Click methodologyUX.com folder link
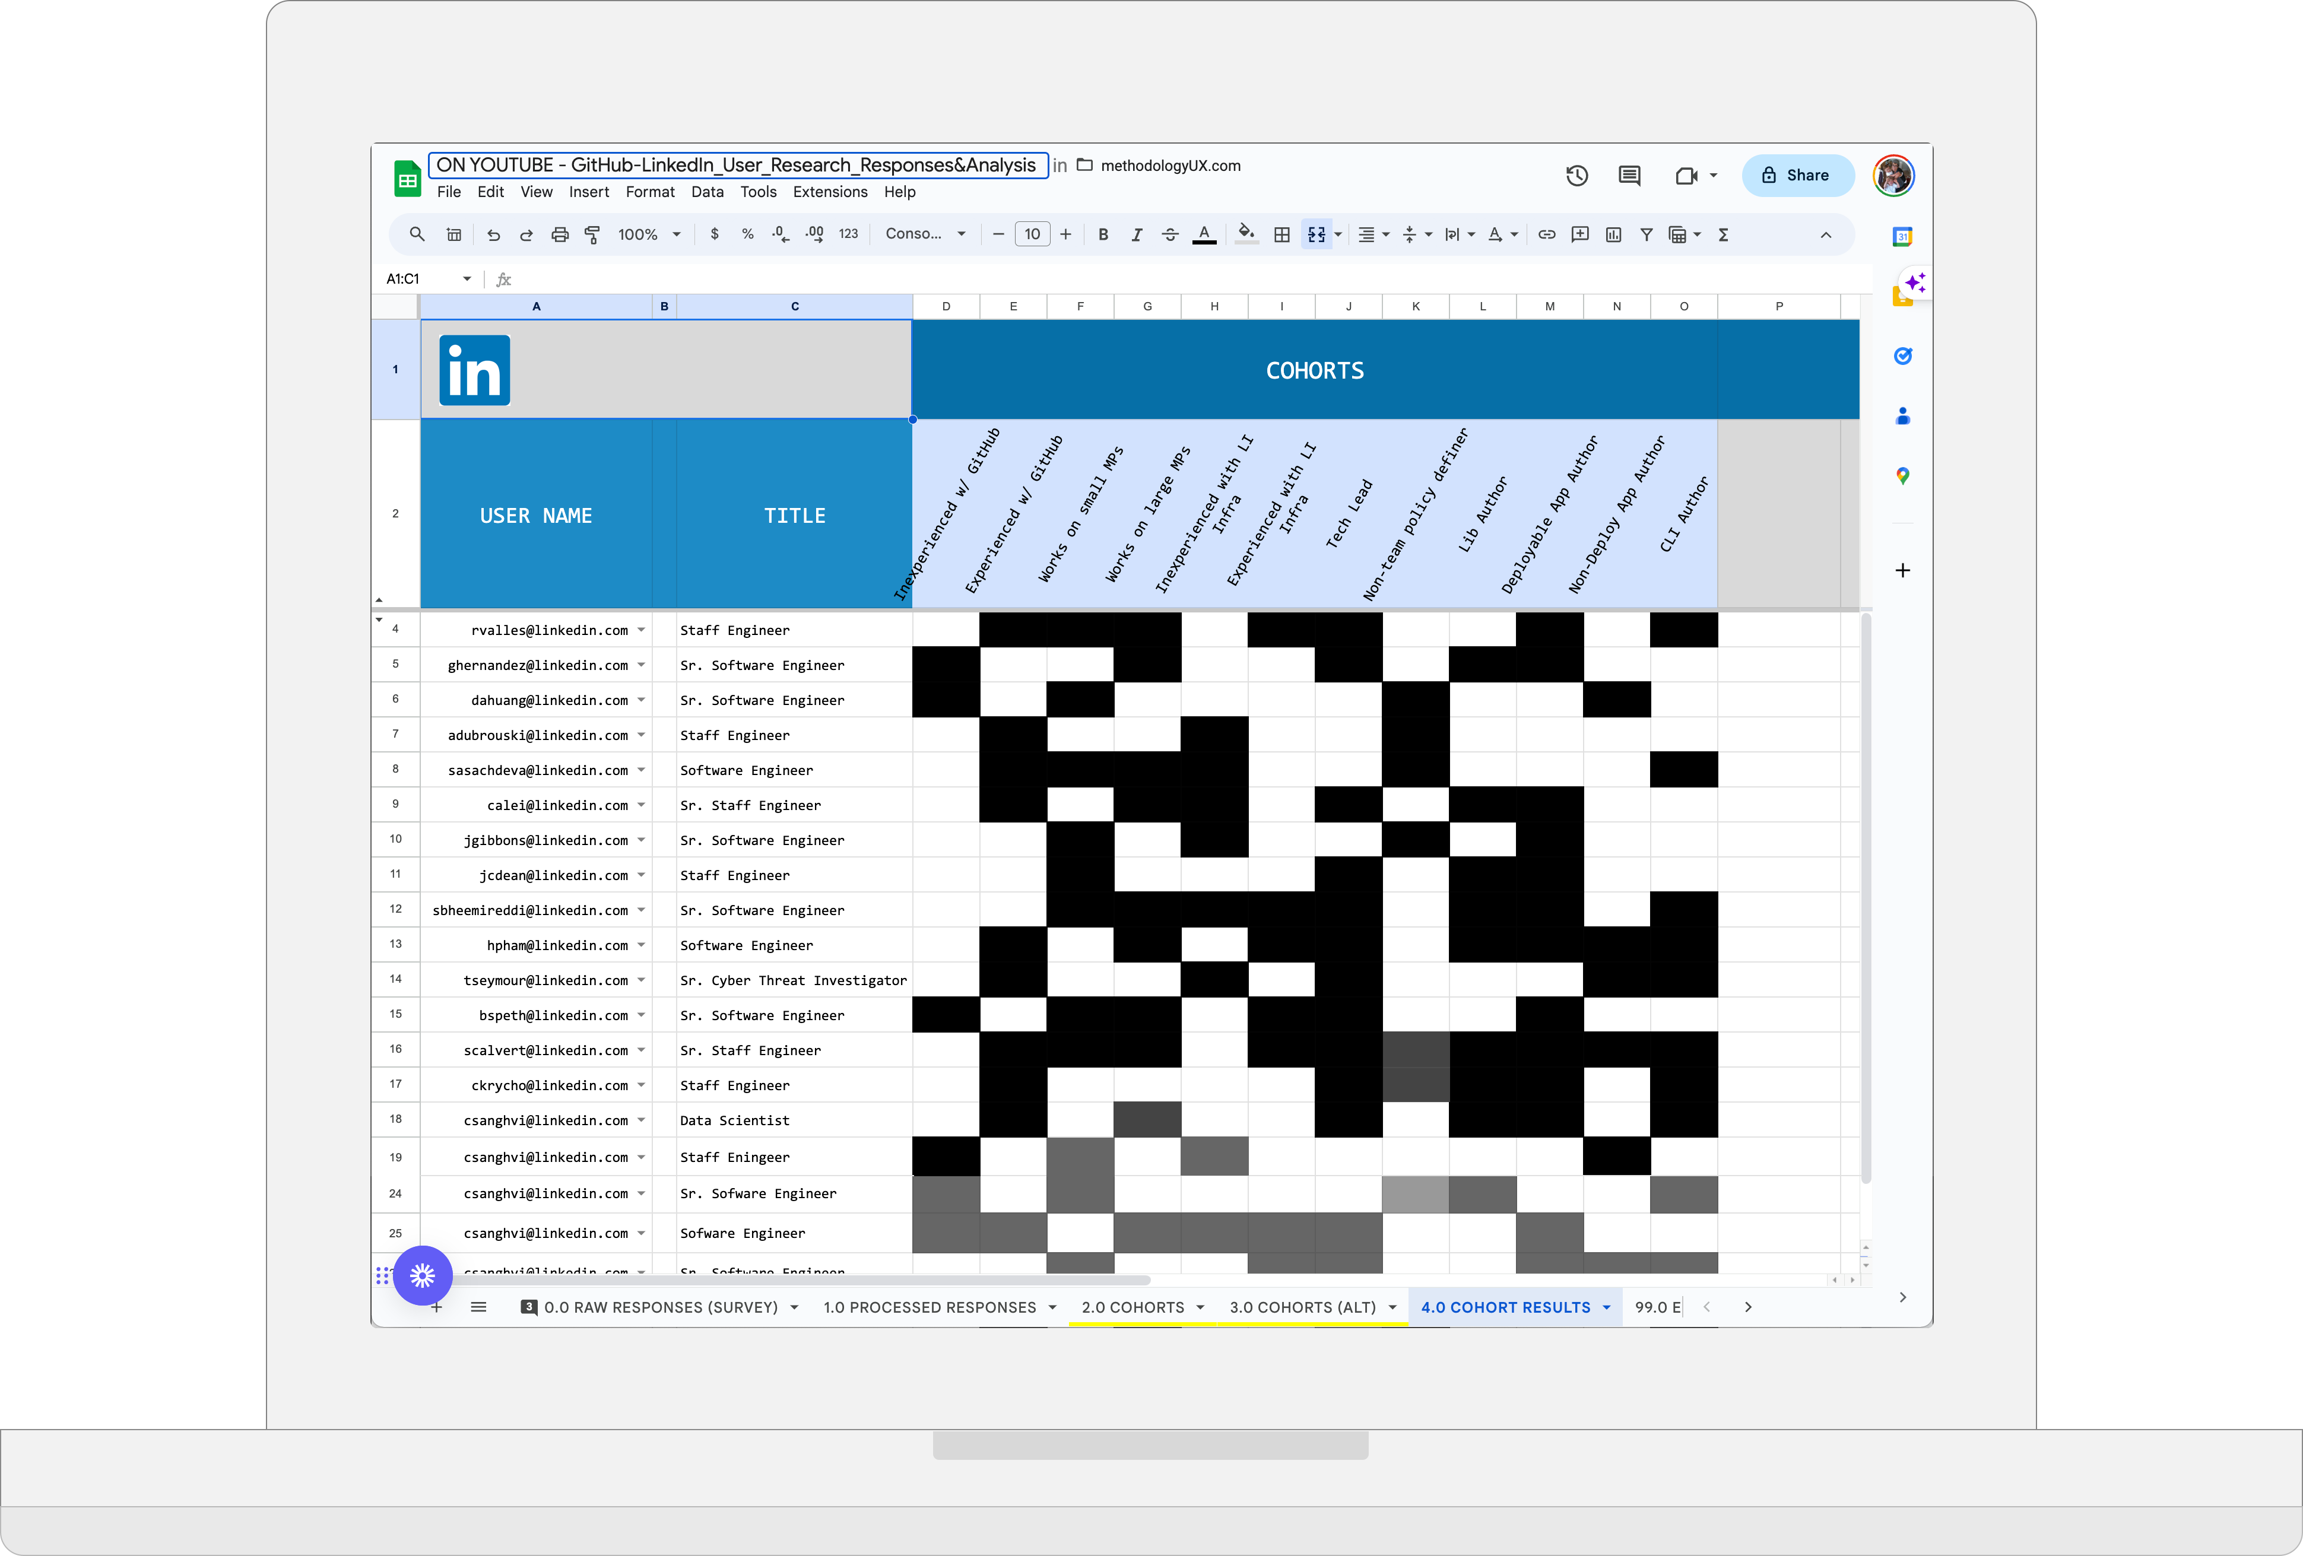This screenshot has height=1556, width=2303. pyautogui.click(x=1169, y=166)
